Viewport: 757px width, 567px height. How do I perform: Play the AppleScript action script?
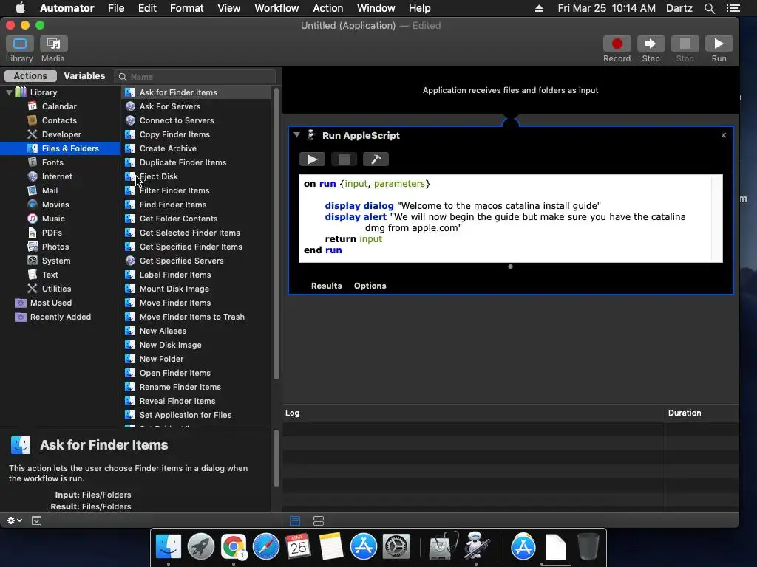click(313, 159)
